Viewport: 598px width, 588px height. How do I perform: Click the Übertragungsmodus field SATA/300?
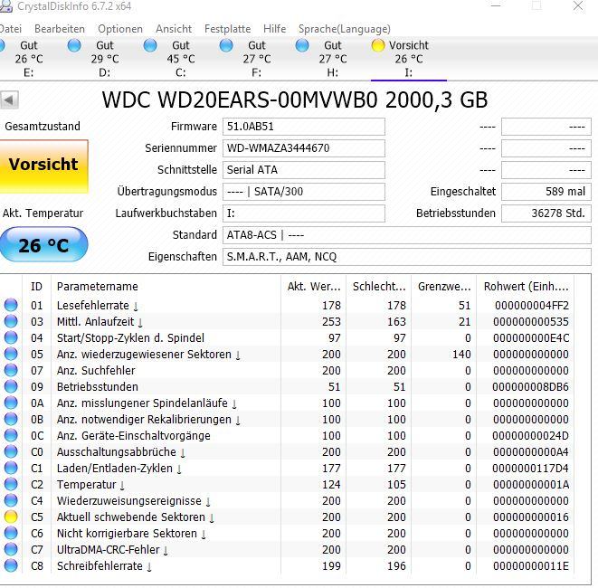[x=304, y=192]
